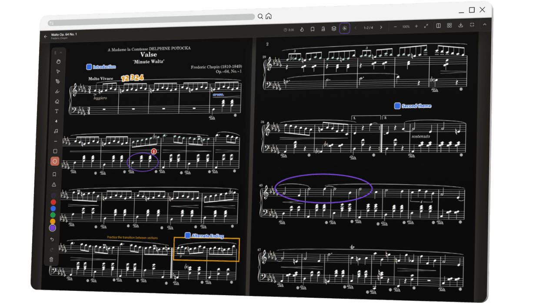Maximize the browser window
This screenshot has width=539, height=303.
pos(472,10)
